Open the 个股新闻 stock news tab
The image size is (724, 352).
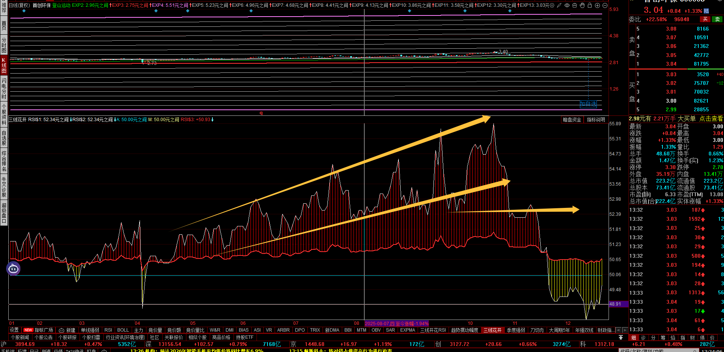(x=20, y=337)
